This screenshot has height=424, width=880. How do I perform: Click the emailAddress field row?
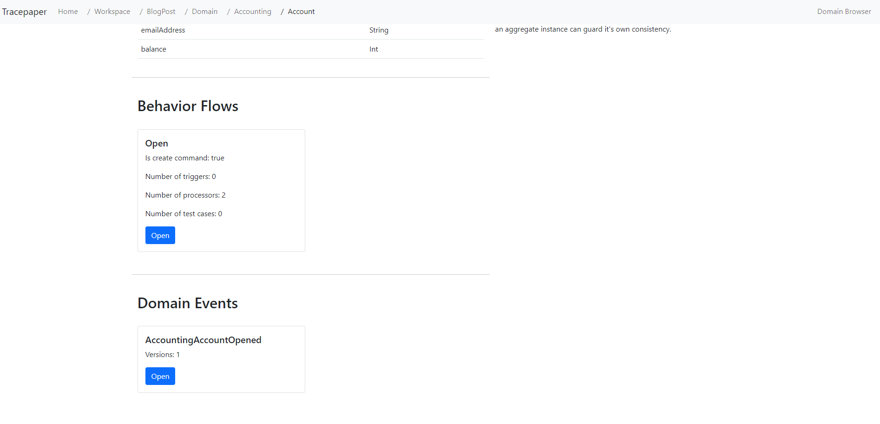point(311,30)
